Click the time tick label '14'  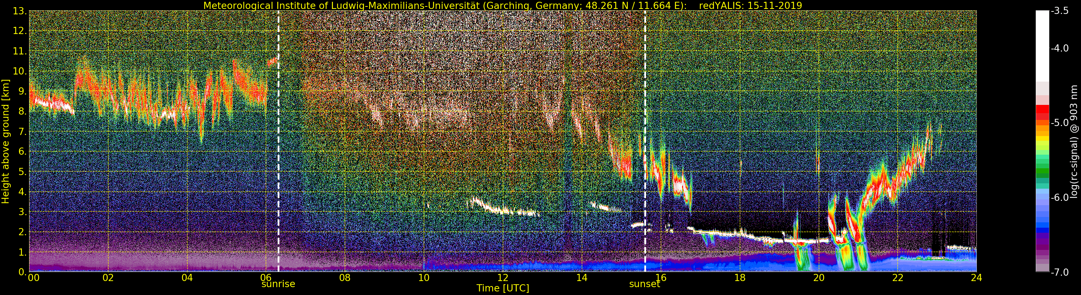(582, 278)
